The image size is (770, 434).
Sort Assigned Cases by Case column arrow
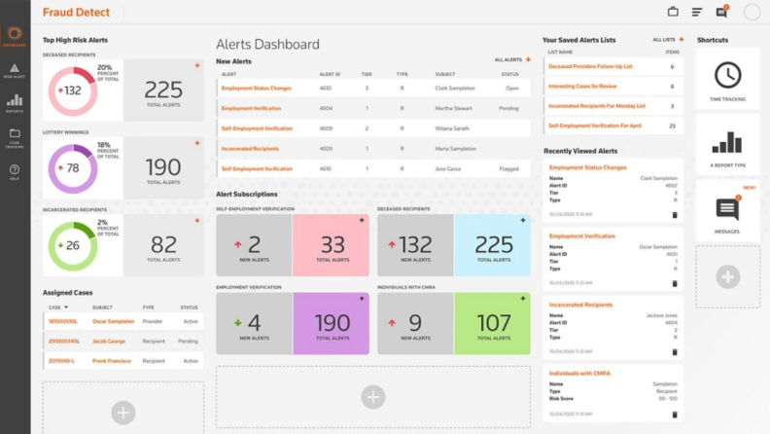point(67,307)
